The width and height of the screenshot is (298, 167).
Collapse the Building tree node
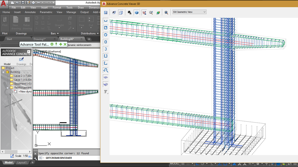tap(3, 72)
